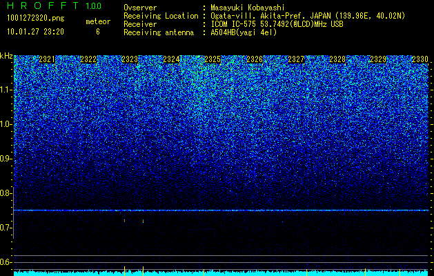This screenshot has height=276, width=434.
Task: Click the 2324 time label
Action: 171,59
